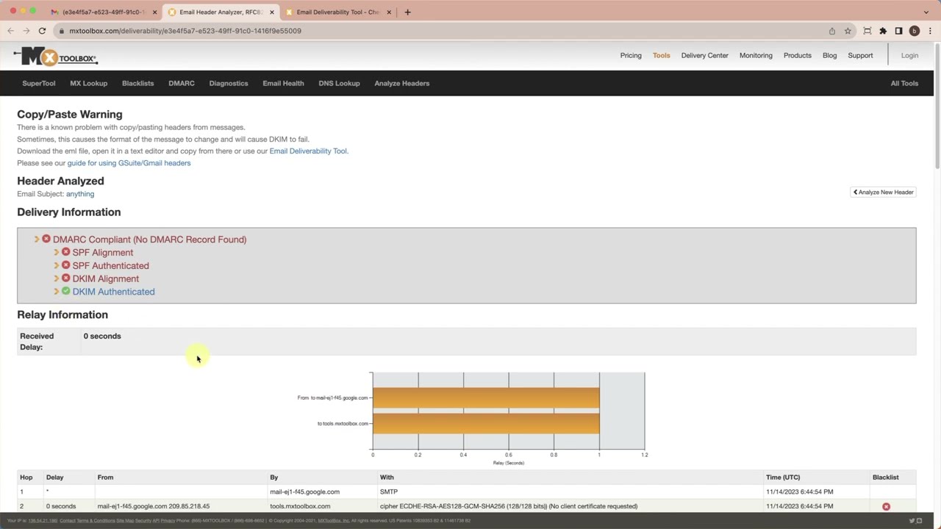This screenshot has height=529, width=941.
Task: Click the red X icon beside SPF Alignment
Action: pos(65,252)
